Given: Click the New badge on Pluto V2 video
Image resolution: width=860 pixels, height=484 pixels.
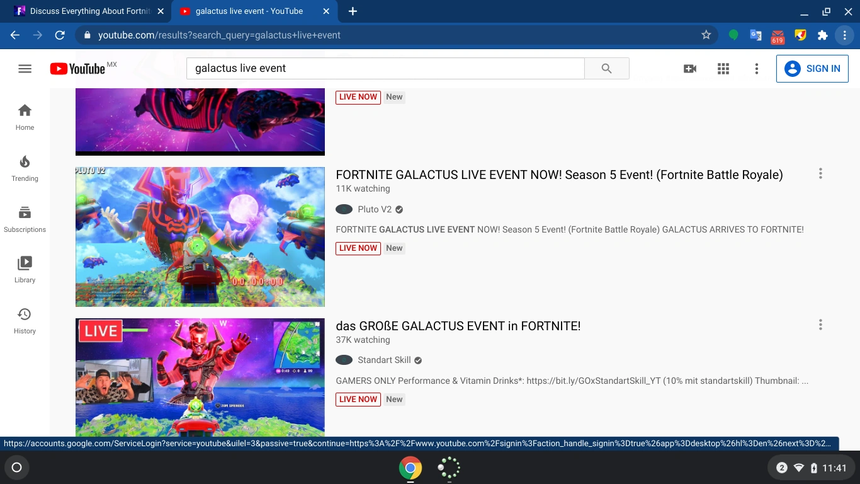Looking at the screenshot, I should point(394,248).
